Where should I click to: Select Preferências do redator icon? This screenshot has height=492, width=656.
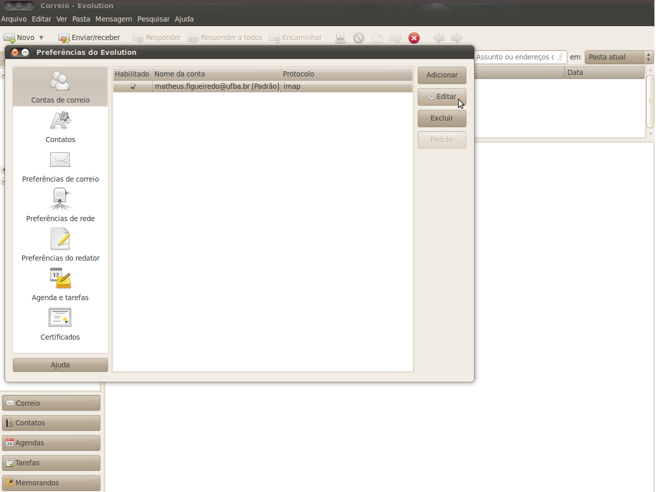pyautogui.click(x=60, y=245)
